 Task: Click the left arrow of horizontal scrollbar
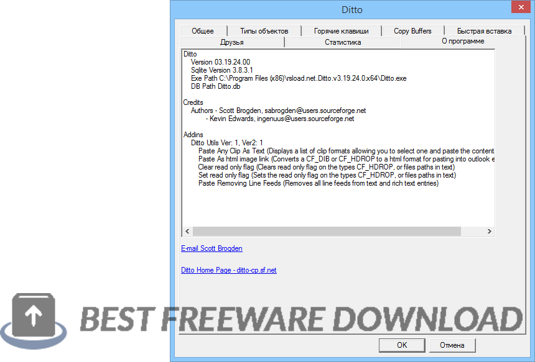point(187,231)
